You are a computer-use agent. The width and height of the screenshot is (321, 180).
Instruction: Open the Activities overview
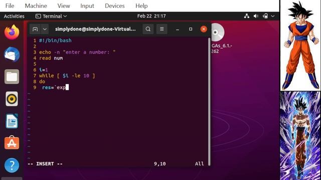click(x=14, y=16)
